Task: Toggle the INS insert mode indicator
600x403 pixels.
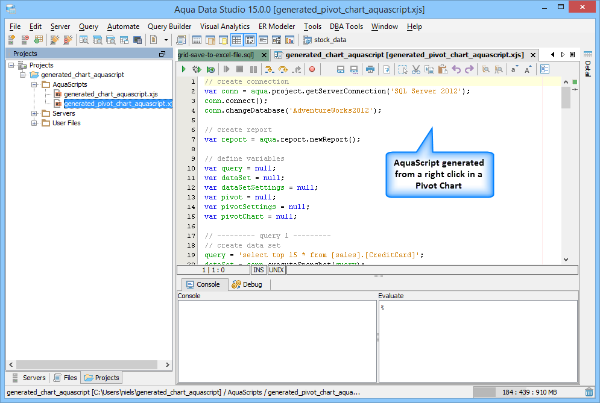Action: pyautogui.click(x=258, y=270)
